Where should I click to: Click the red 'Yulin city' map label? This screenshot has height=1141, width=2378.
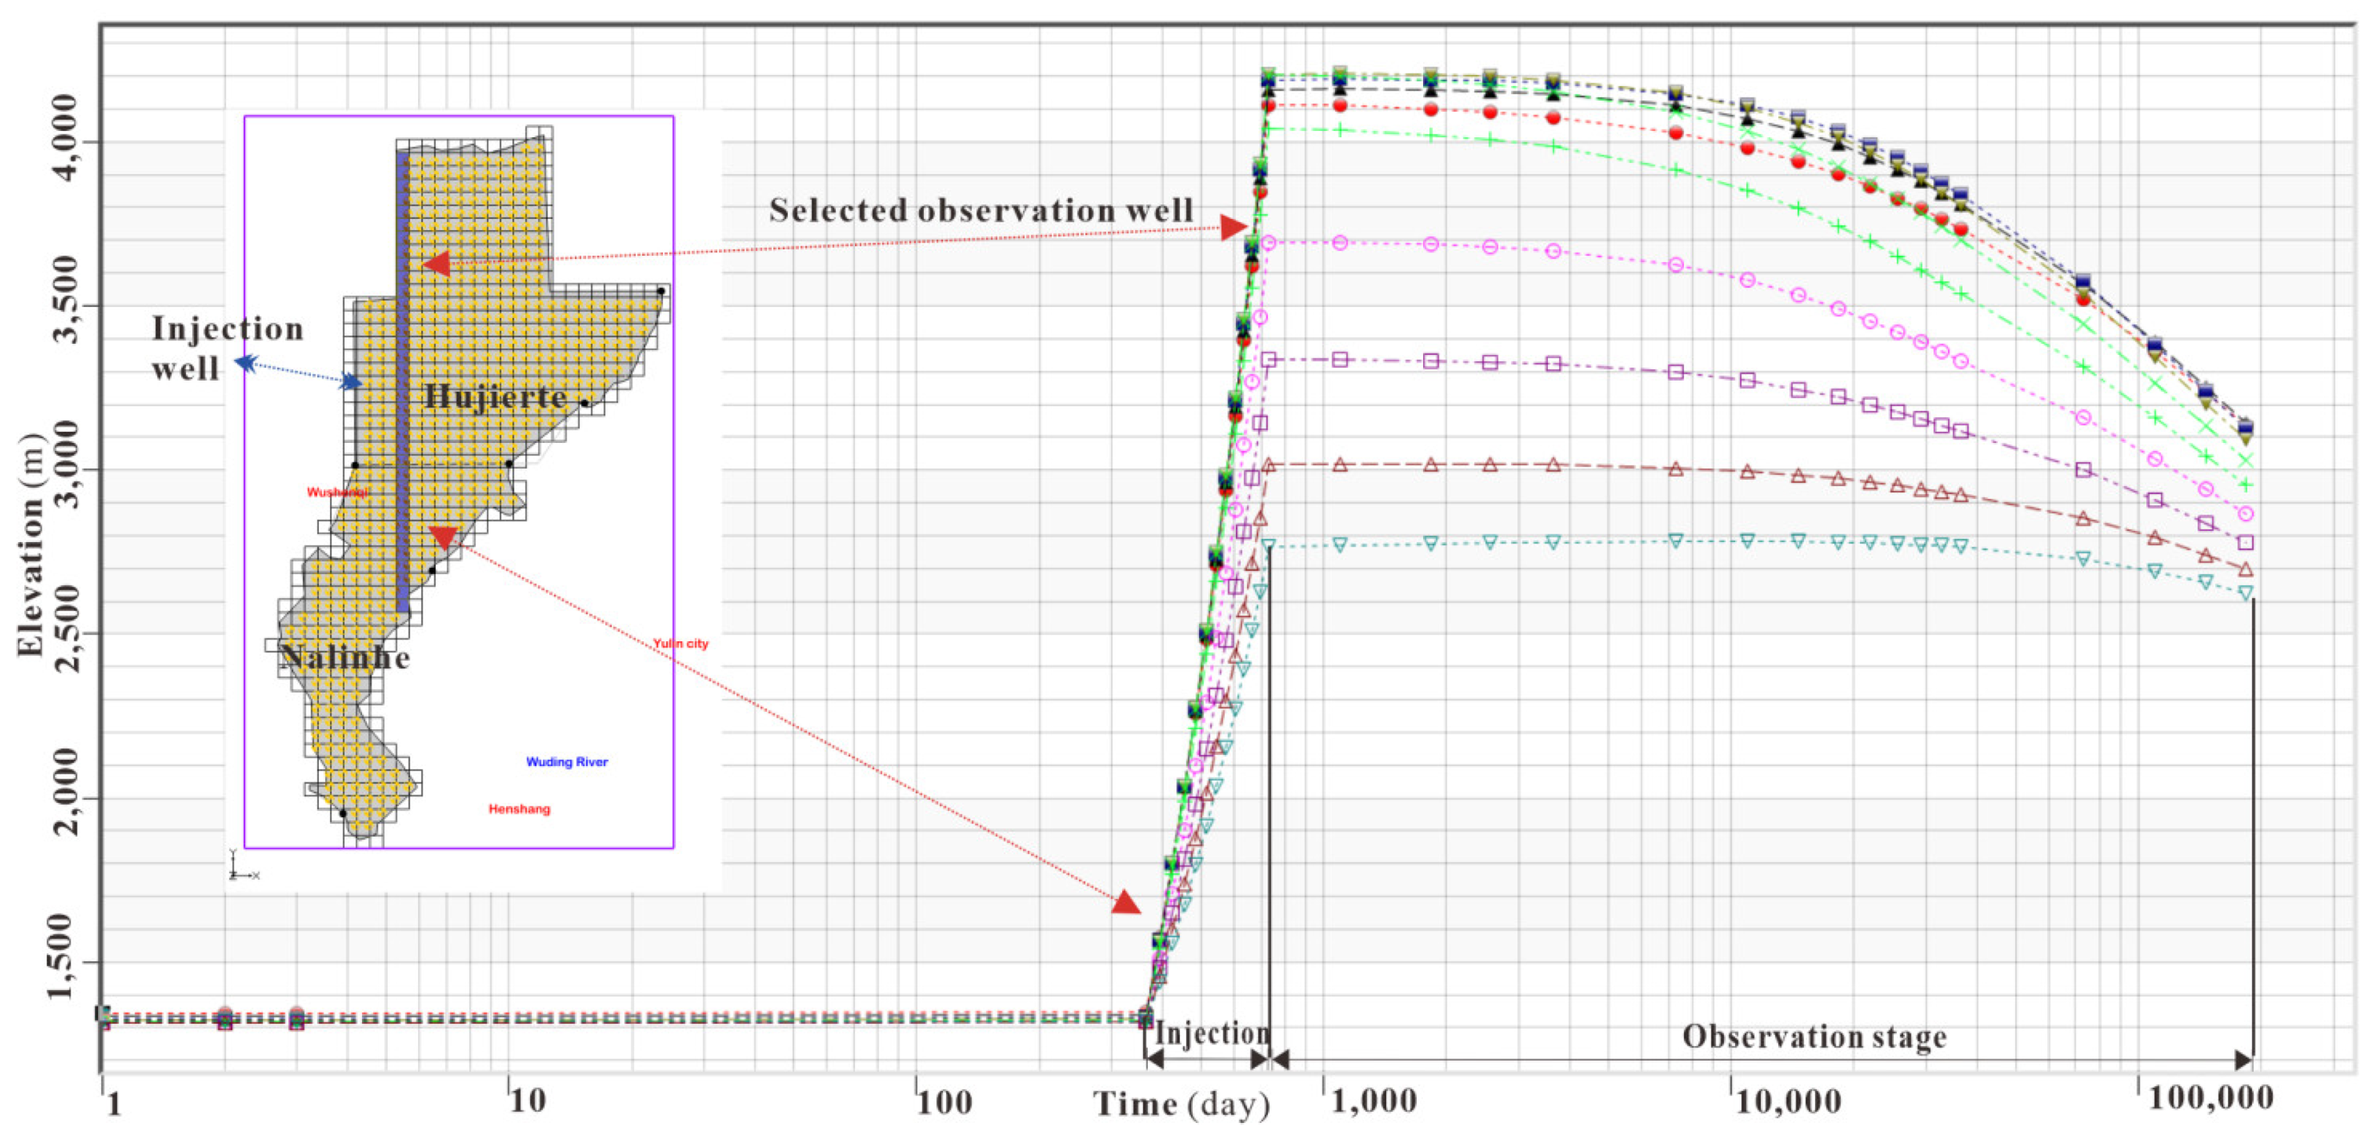click(x=680, y=644)
